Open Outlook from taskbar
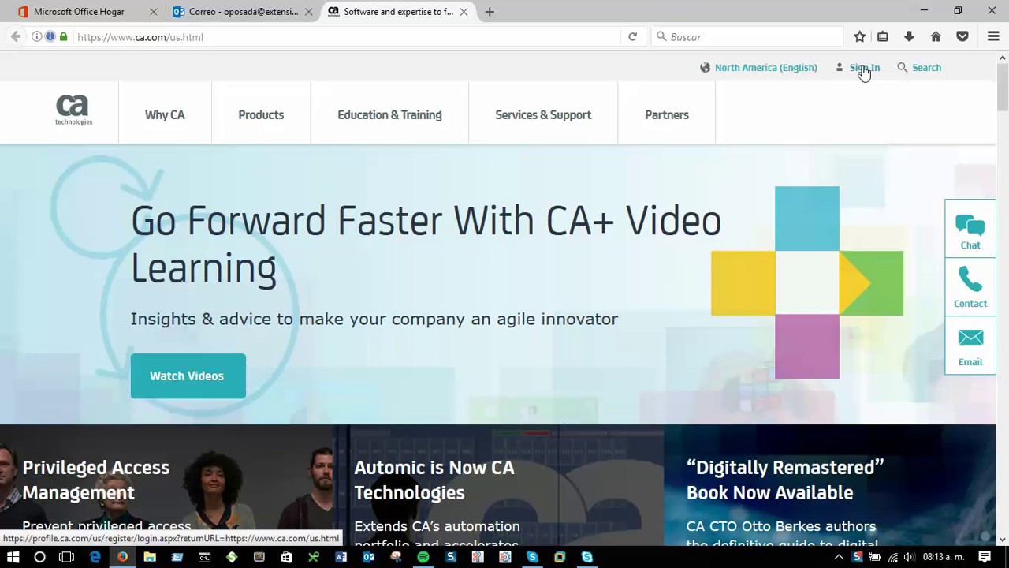 tap(368, 557)
